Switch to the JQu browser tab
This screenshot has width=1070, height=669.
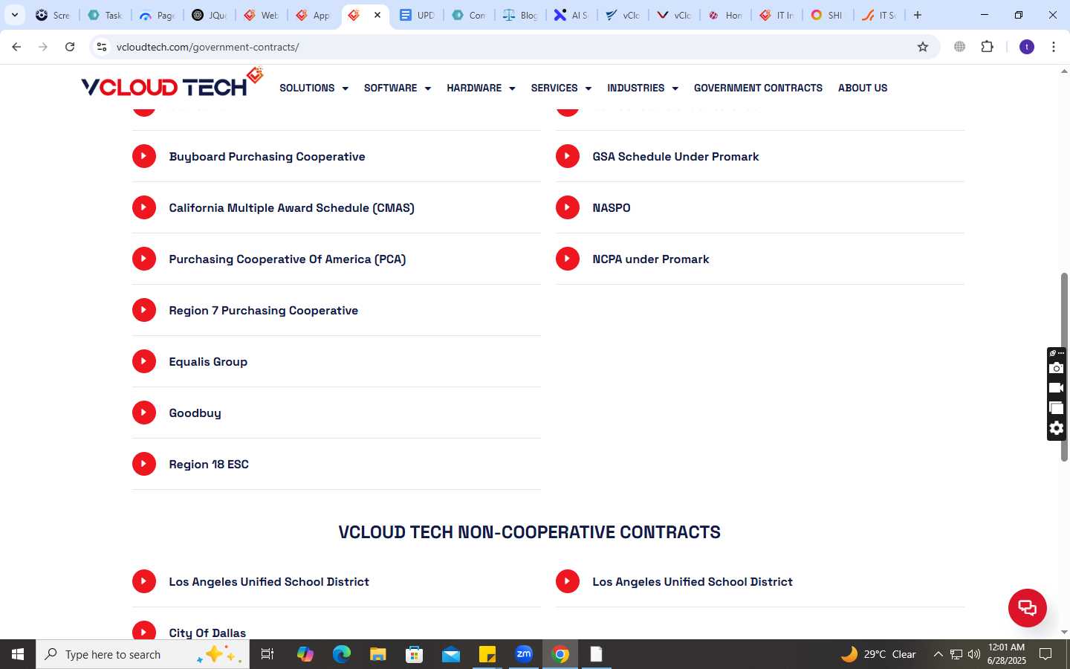[x=209, y=15]
